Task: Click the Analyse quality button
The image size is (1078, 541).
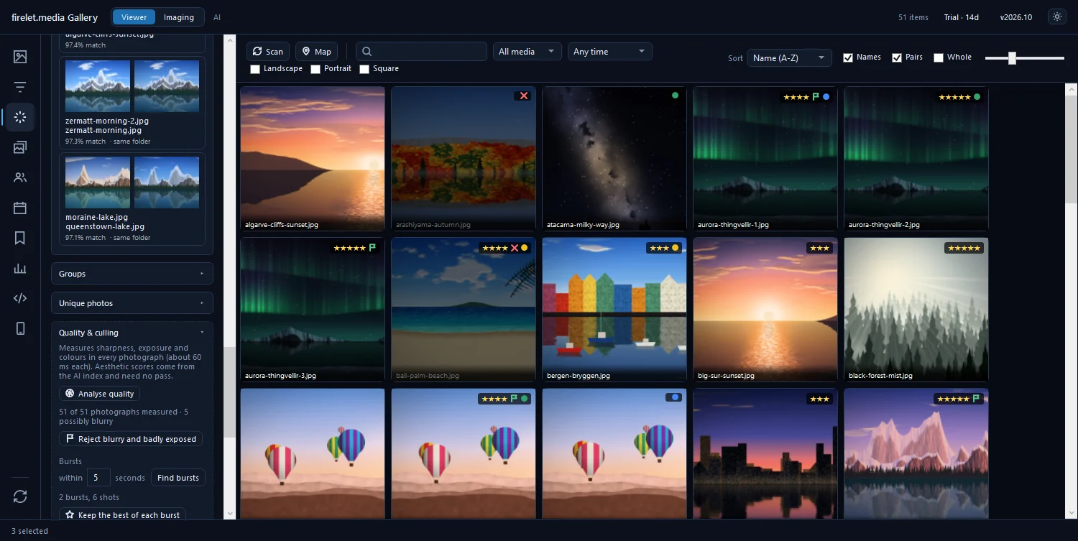Action: [99, 394]
